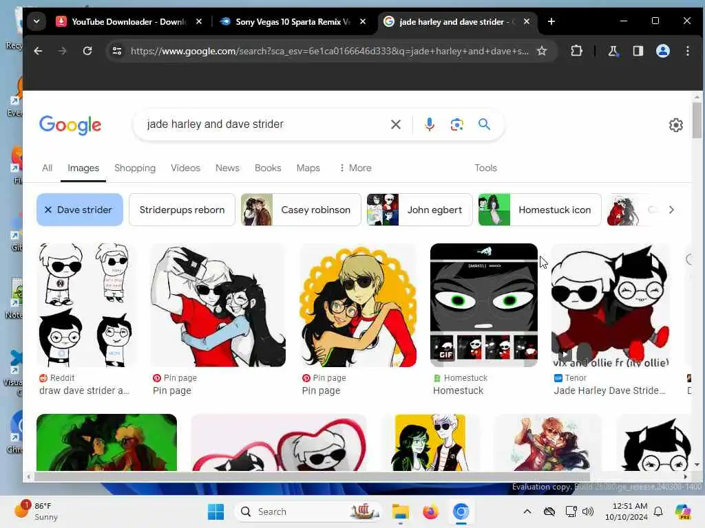Open Tenor 'Jade Harley Dave Stride...' link
Screen dimensions: 705x528
click(609, 390)
